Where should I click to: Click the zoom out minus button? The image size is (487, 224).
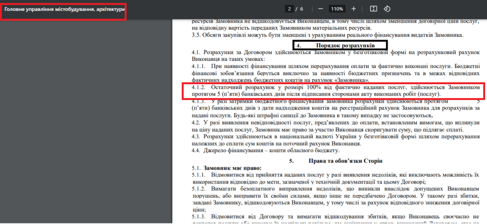tap(321, 9)
